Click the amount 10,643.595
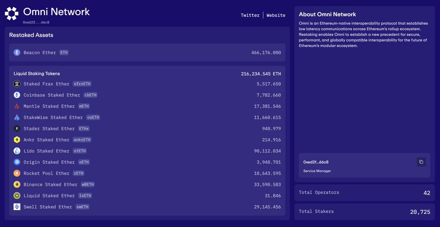The image size is (440, 227). (267, 173)
